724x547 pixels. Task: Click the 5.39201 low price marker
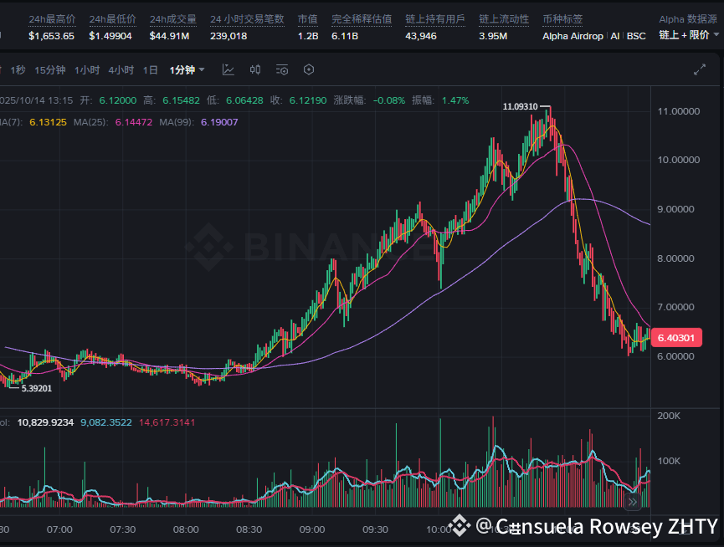coord(37,388)
